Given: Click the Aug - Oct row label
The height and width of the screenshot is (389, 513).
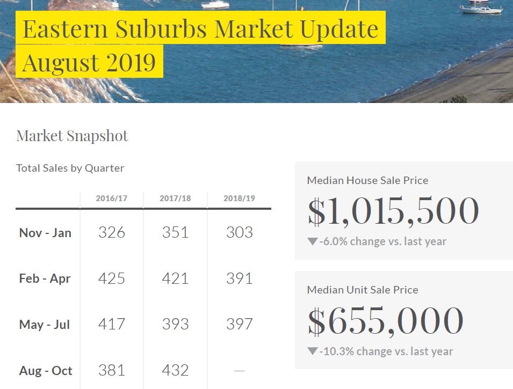Looking at the screenshot, I should [x=46, y=371].
